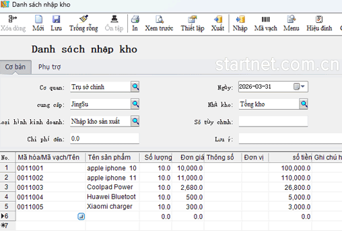342x243 pixels.
Task: Select row header number 3
Action: [x=7, y=187]
